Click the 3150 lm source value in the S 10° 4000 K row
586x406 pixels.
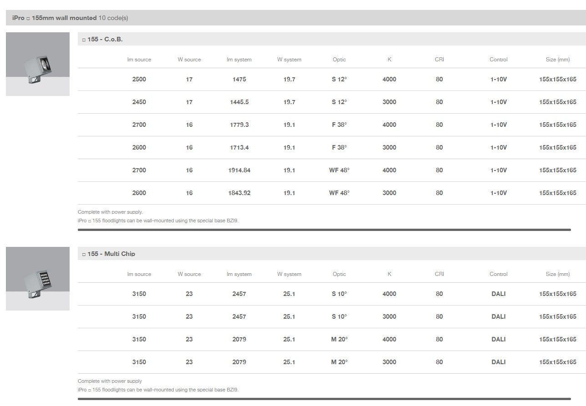[x=139, y=294]
